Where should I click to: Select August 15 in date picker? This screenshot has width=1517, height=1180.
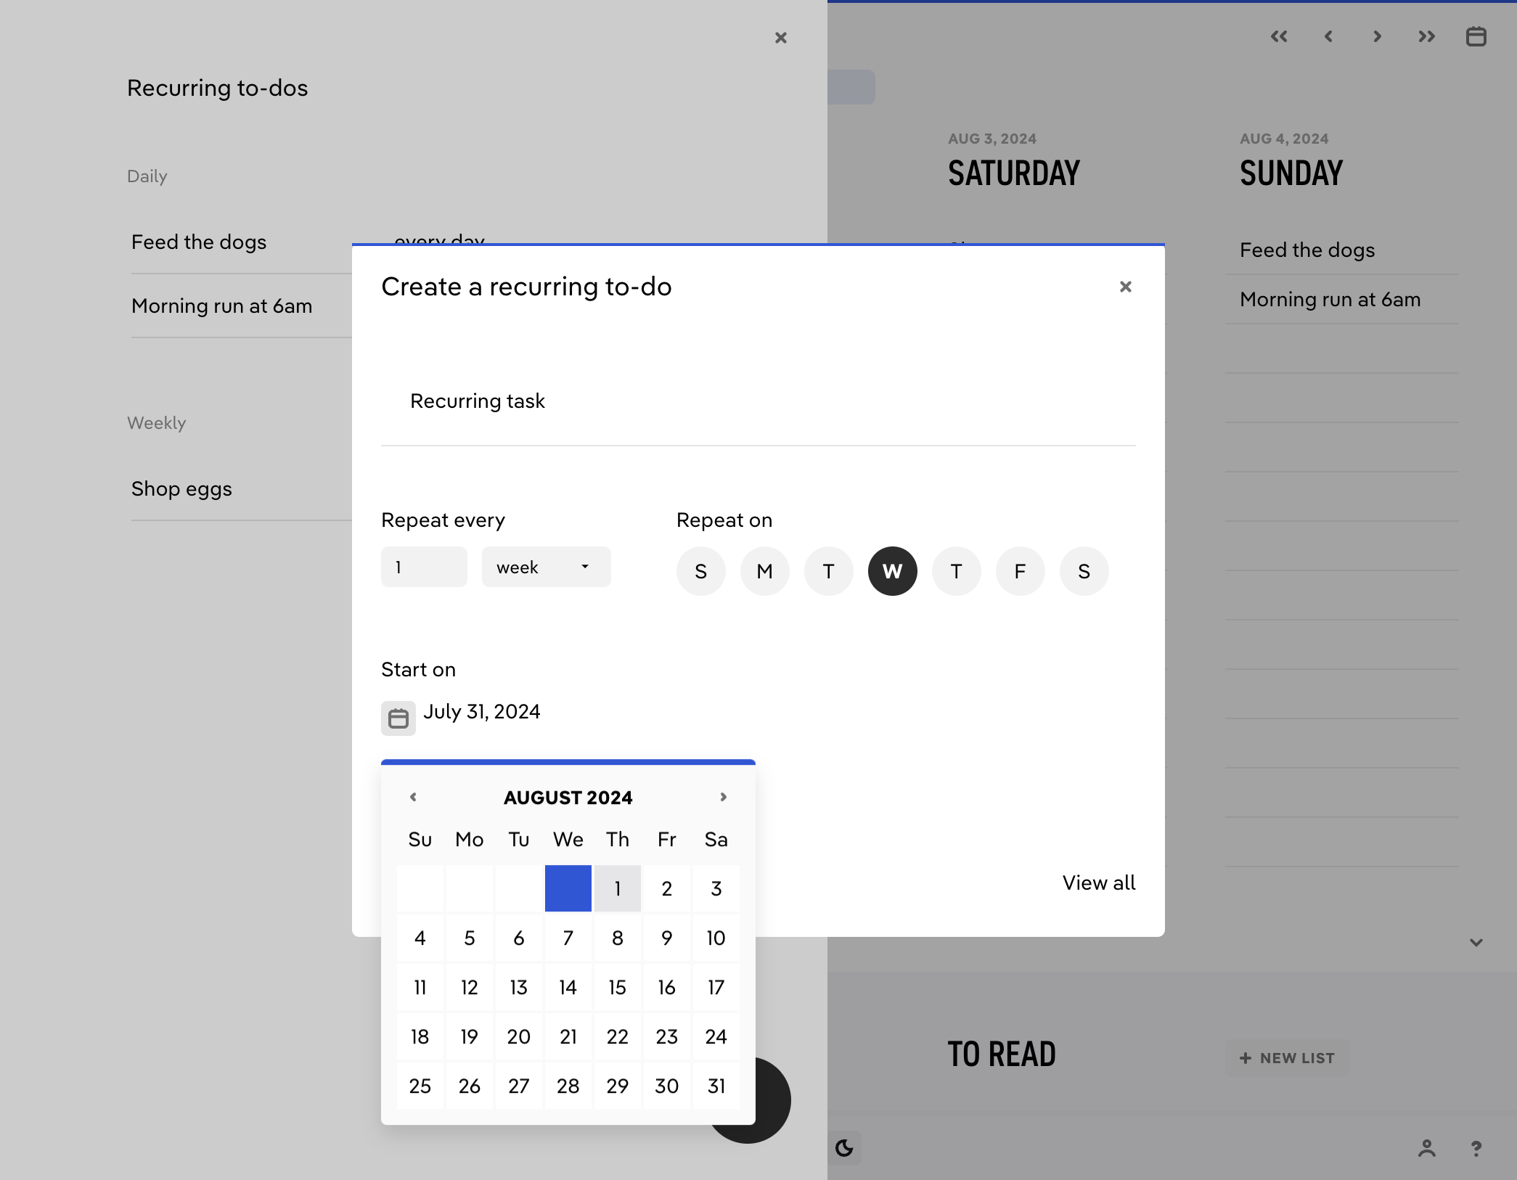click(x=617, y=987)
